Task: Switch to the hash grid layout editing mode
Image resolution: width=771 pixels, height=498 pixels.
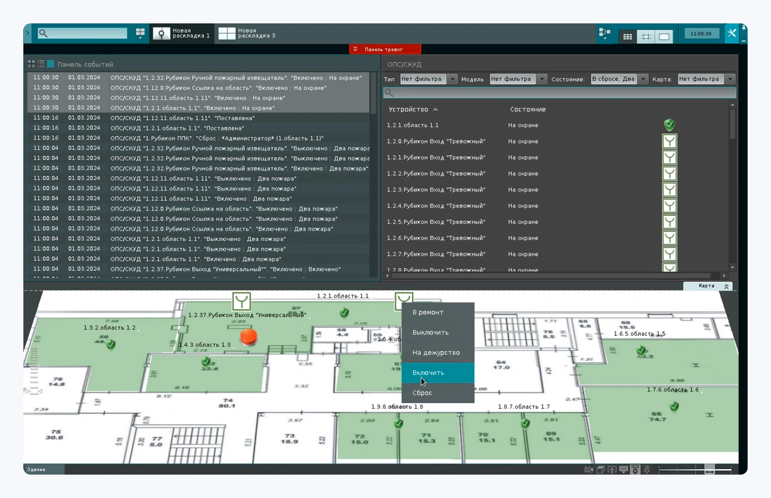Action: pyautogui.click(x=646, y=37)
